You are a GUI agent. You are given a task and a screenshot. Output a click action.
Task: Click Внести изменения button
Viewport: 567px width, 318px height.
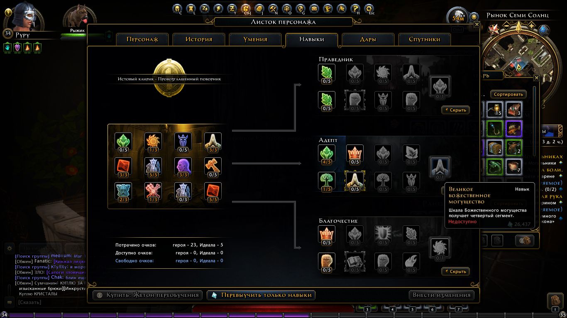tap(442, 295)
